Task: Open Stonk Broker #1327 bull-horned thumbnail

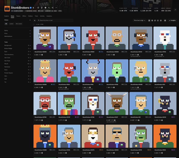Action: point(117,104)
